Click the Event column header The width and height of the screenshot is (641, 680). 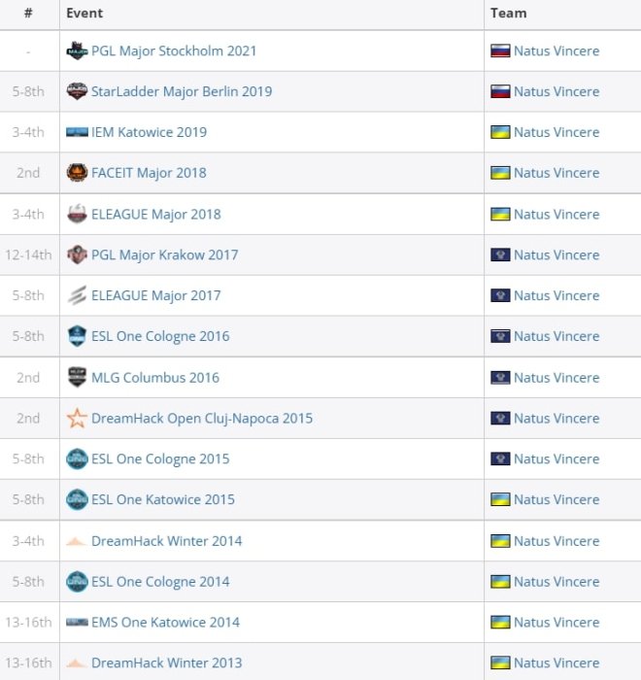(84, 13)
